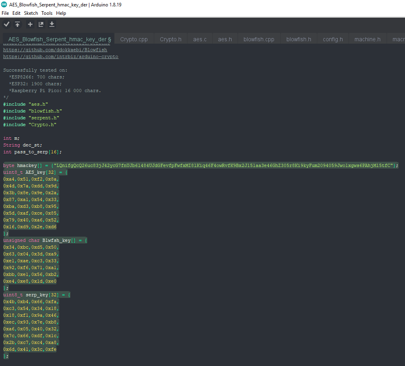Open the ddokkaebi/Blowfish GitHub link
Image resolution: width=405 pixels, height=366 pixels.
tap(55, 50)
